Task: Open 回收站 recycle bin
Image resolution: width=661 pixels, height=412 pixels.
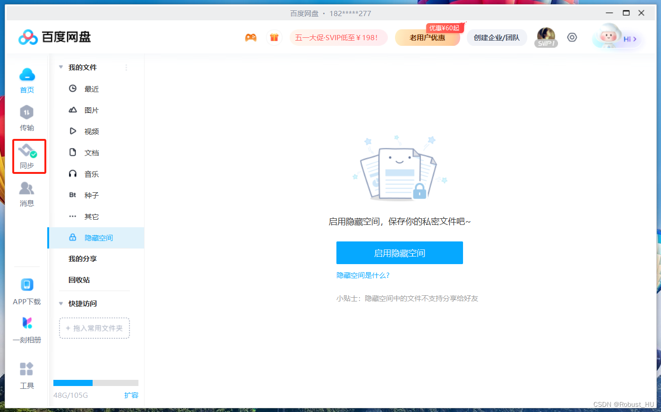Action: (x=79, y=280)
